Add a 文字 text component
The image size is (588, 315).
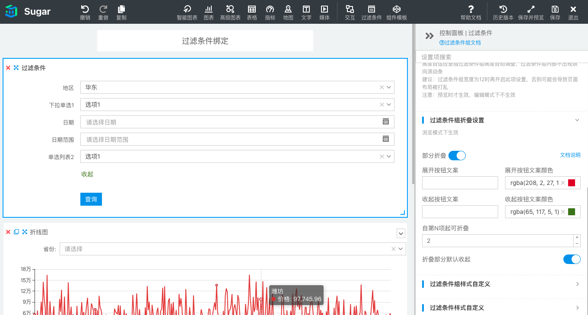(x=306, y=13)
